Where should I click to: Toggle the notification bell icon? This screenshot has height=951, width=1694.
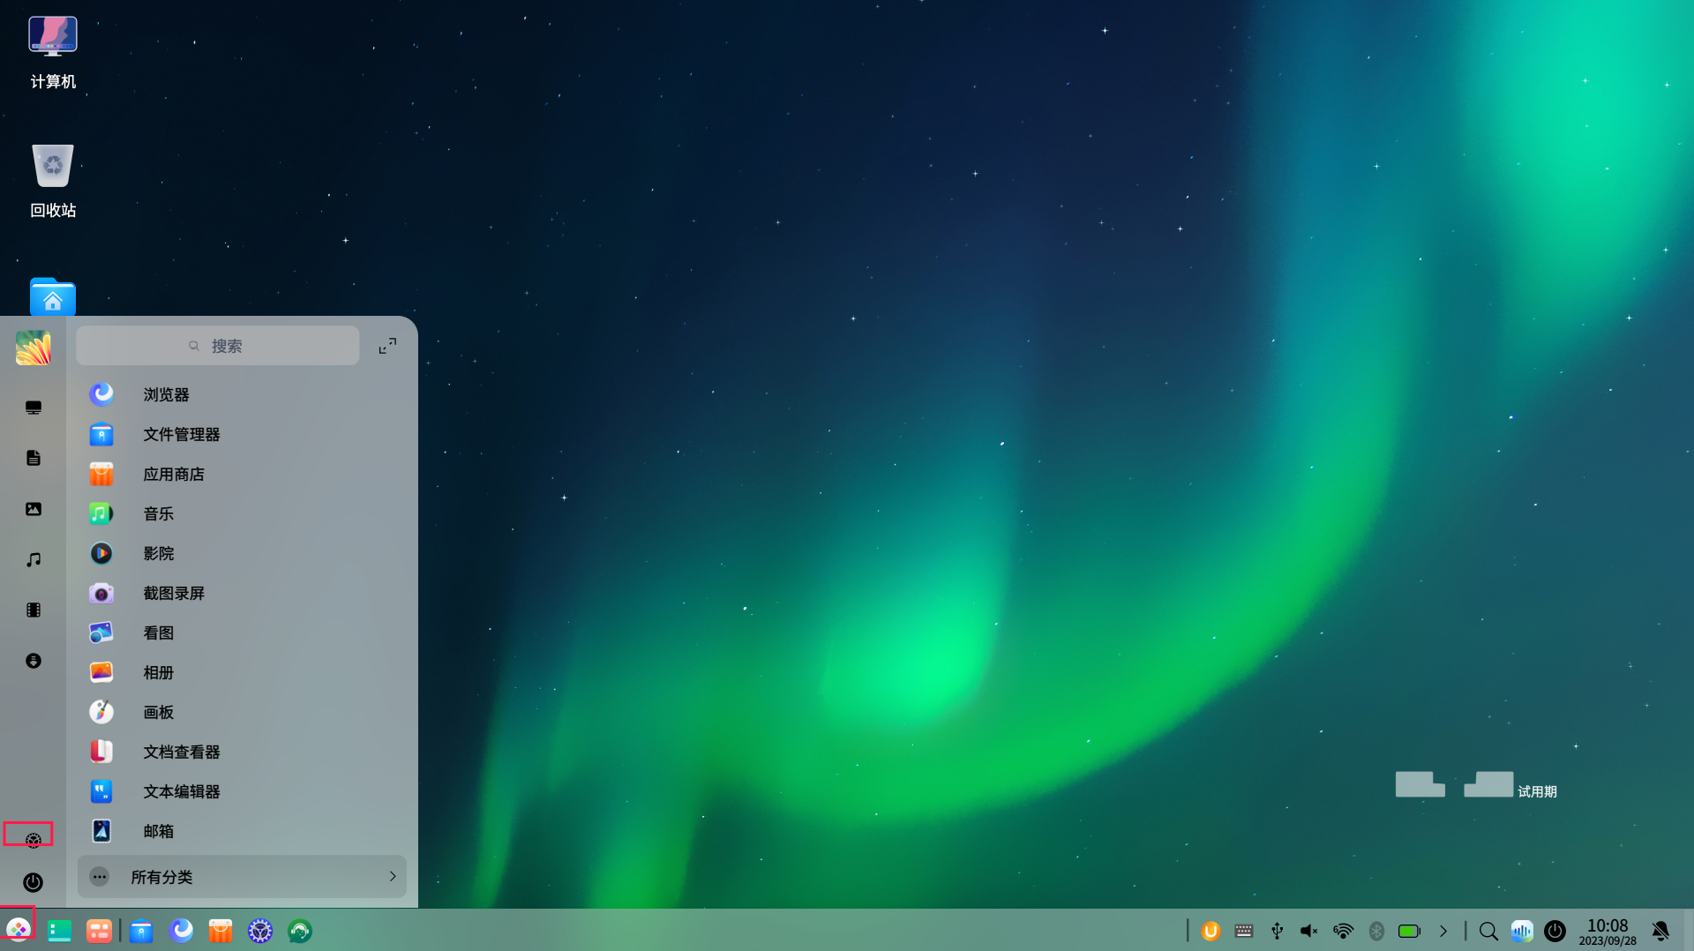pyautogui.click(x=1661, y=931)
